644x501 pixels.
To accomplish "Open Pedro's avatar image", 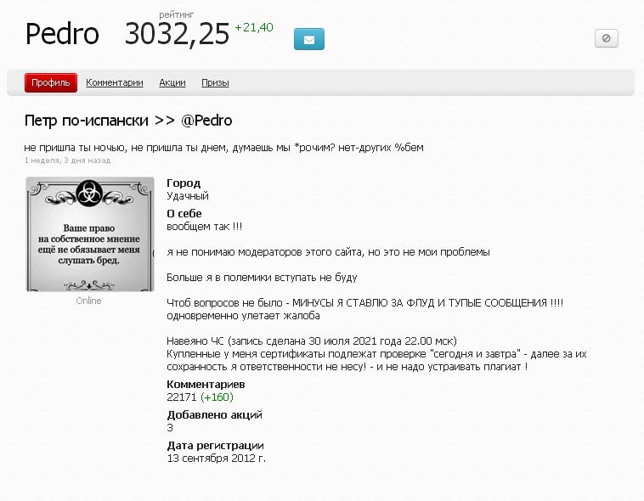I will 89,234.
